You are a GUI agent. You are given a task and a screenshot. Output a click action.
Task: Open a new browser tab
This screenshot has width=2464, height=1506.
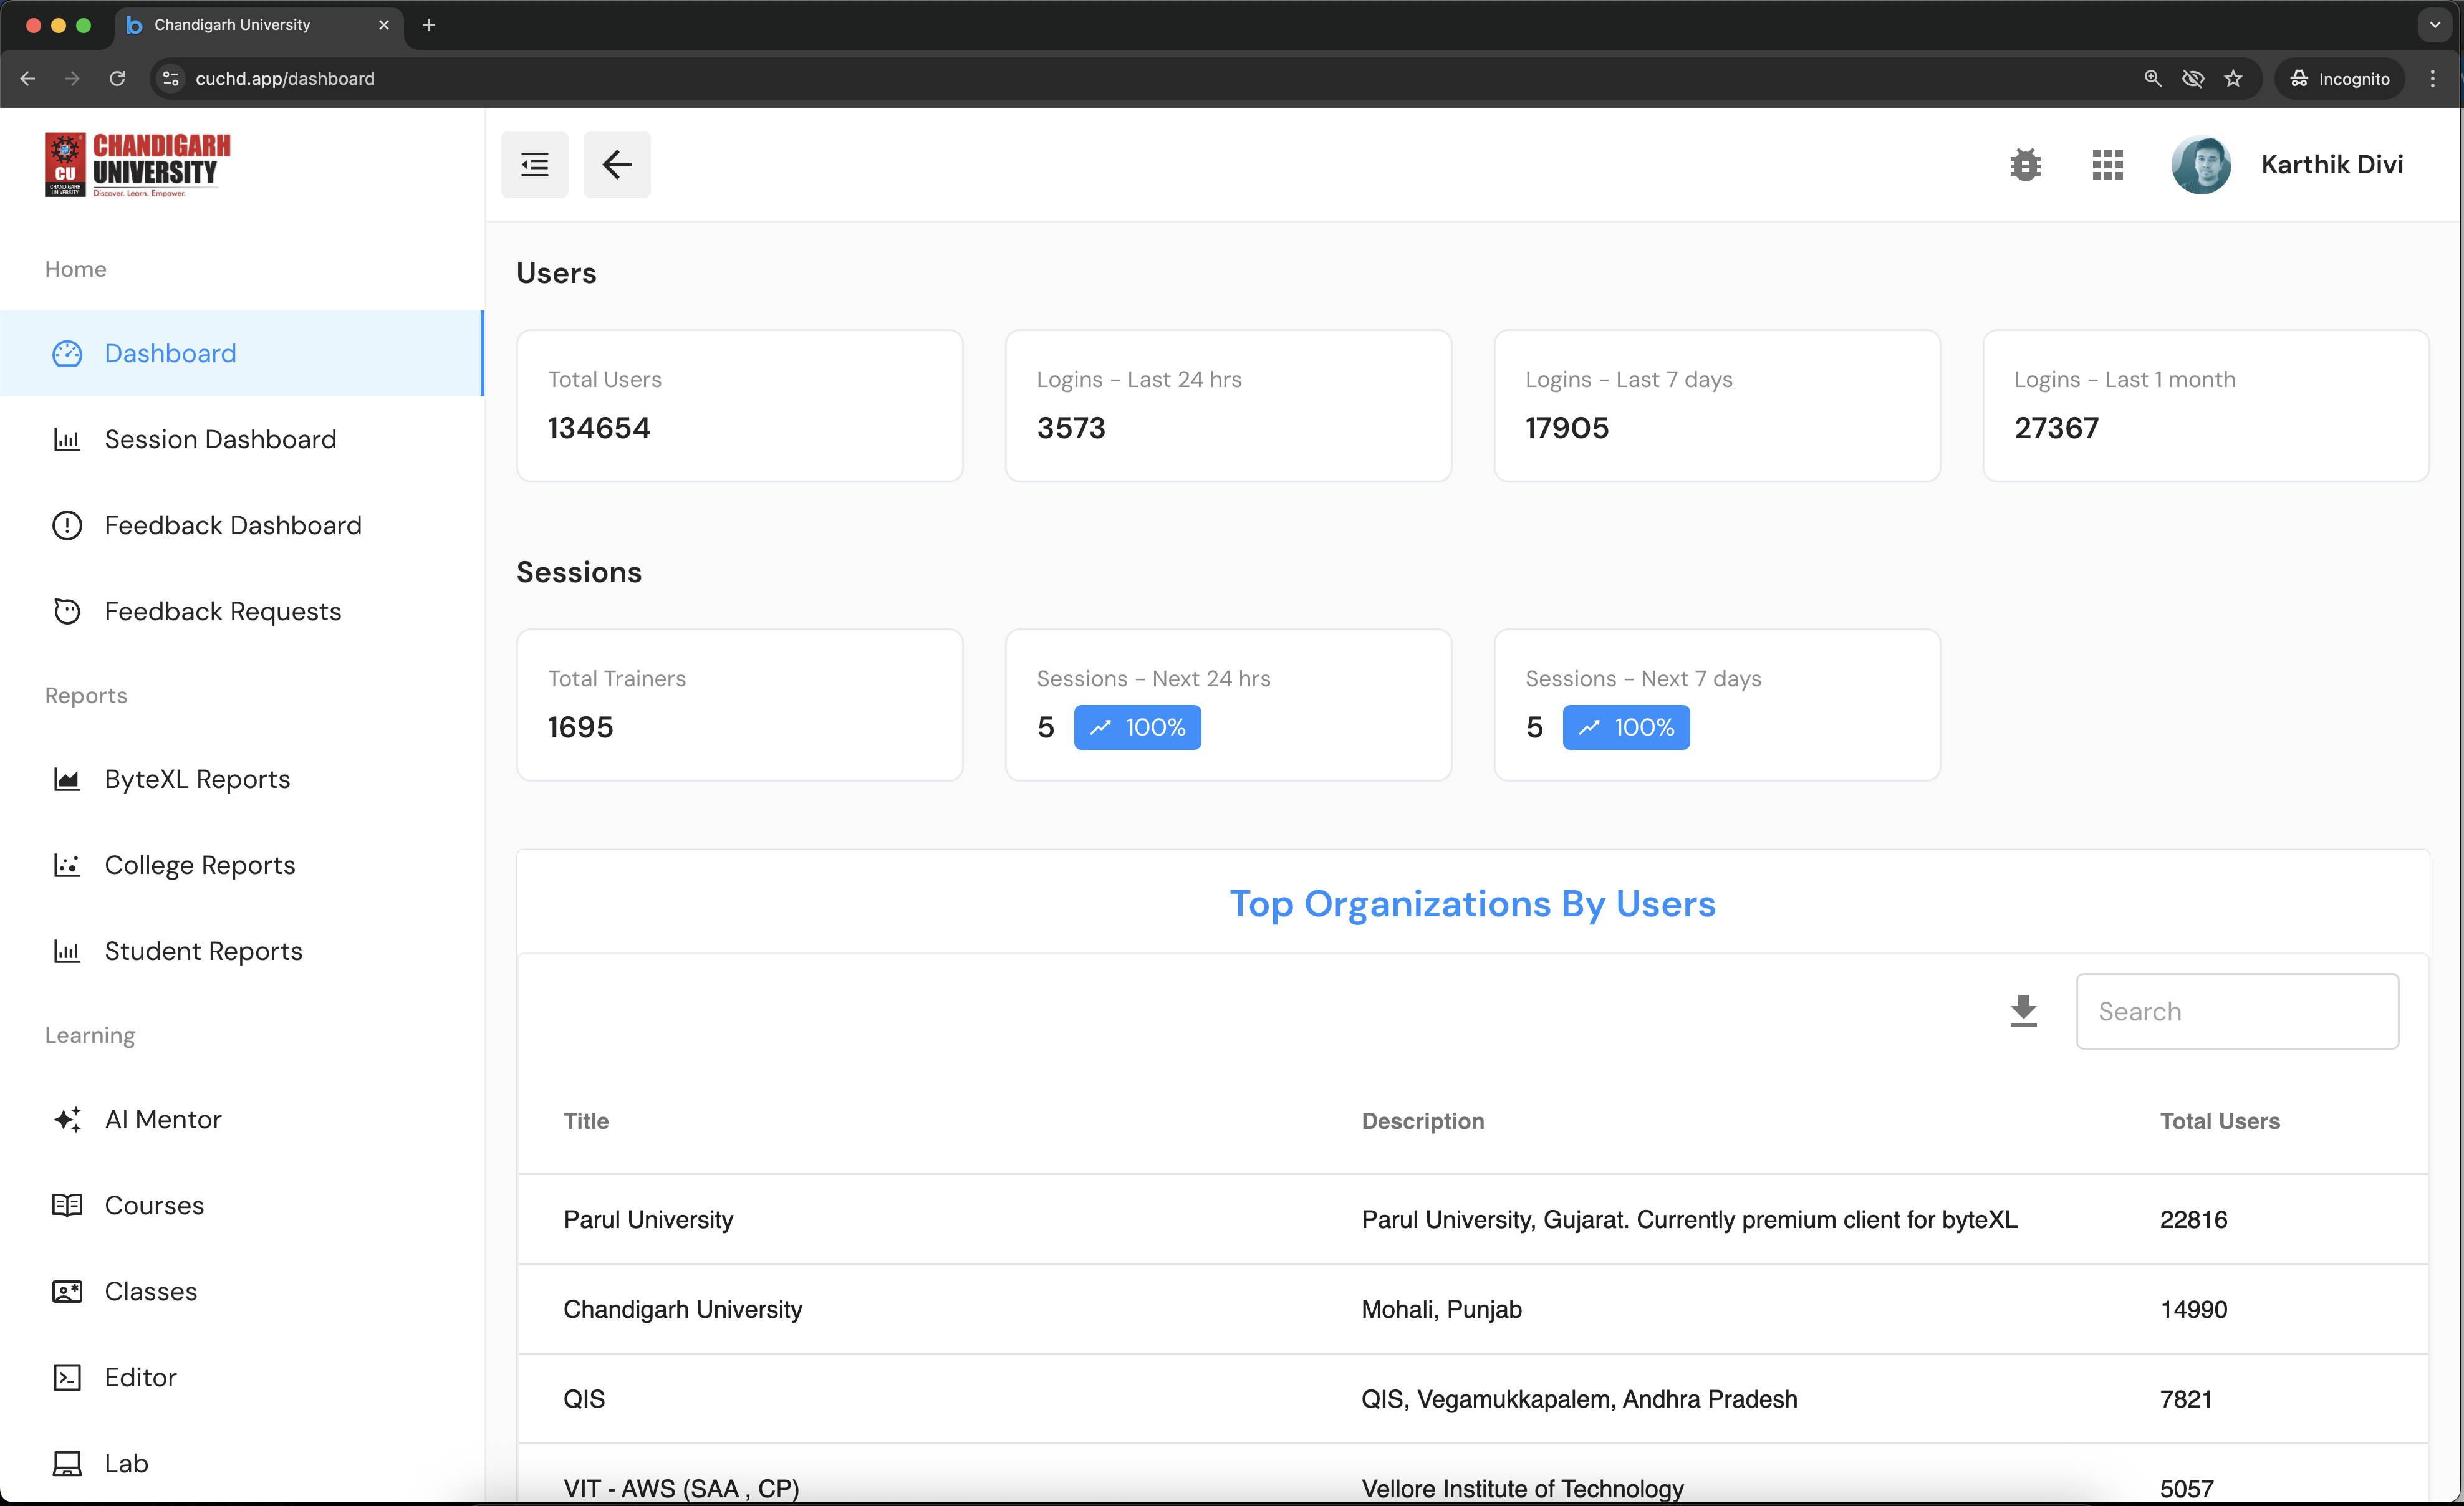[429, 25]
